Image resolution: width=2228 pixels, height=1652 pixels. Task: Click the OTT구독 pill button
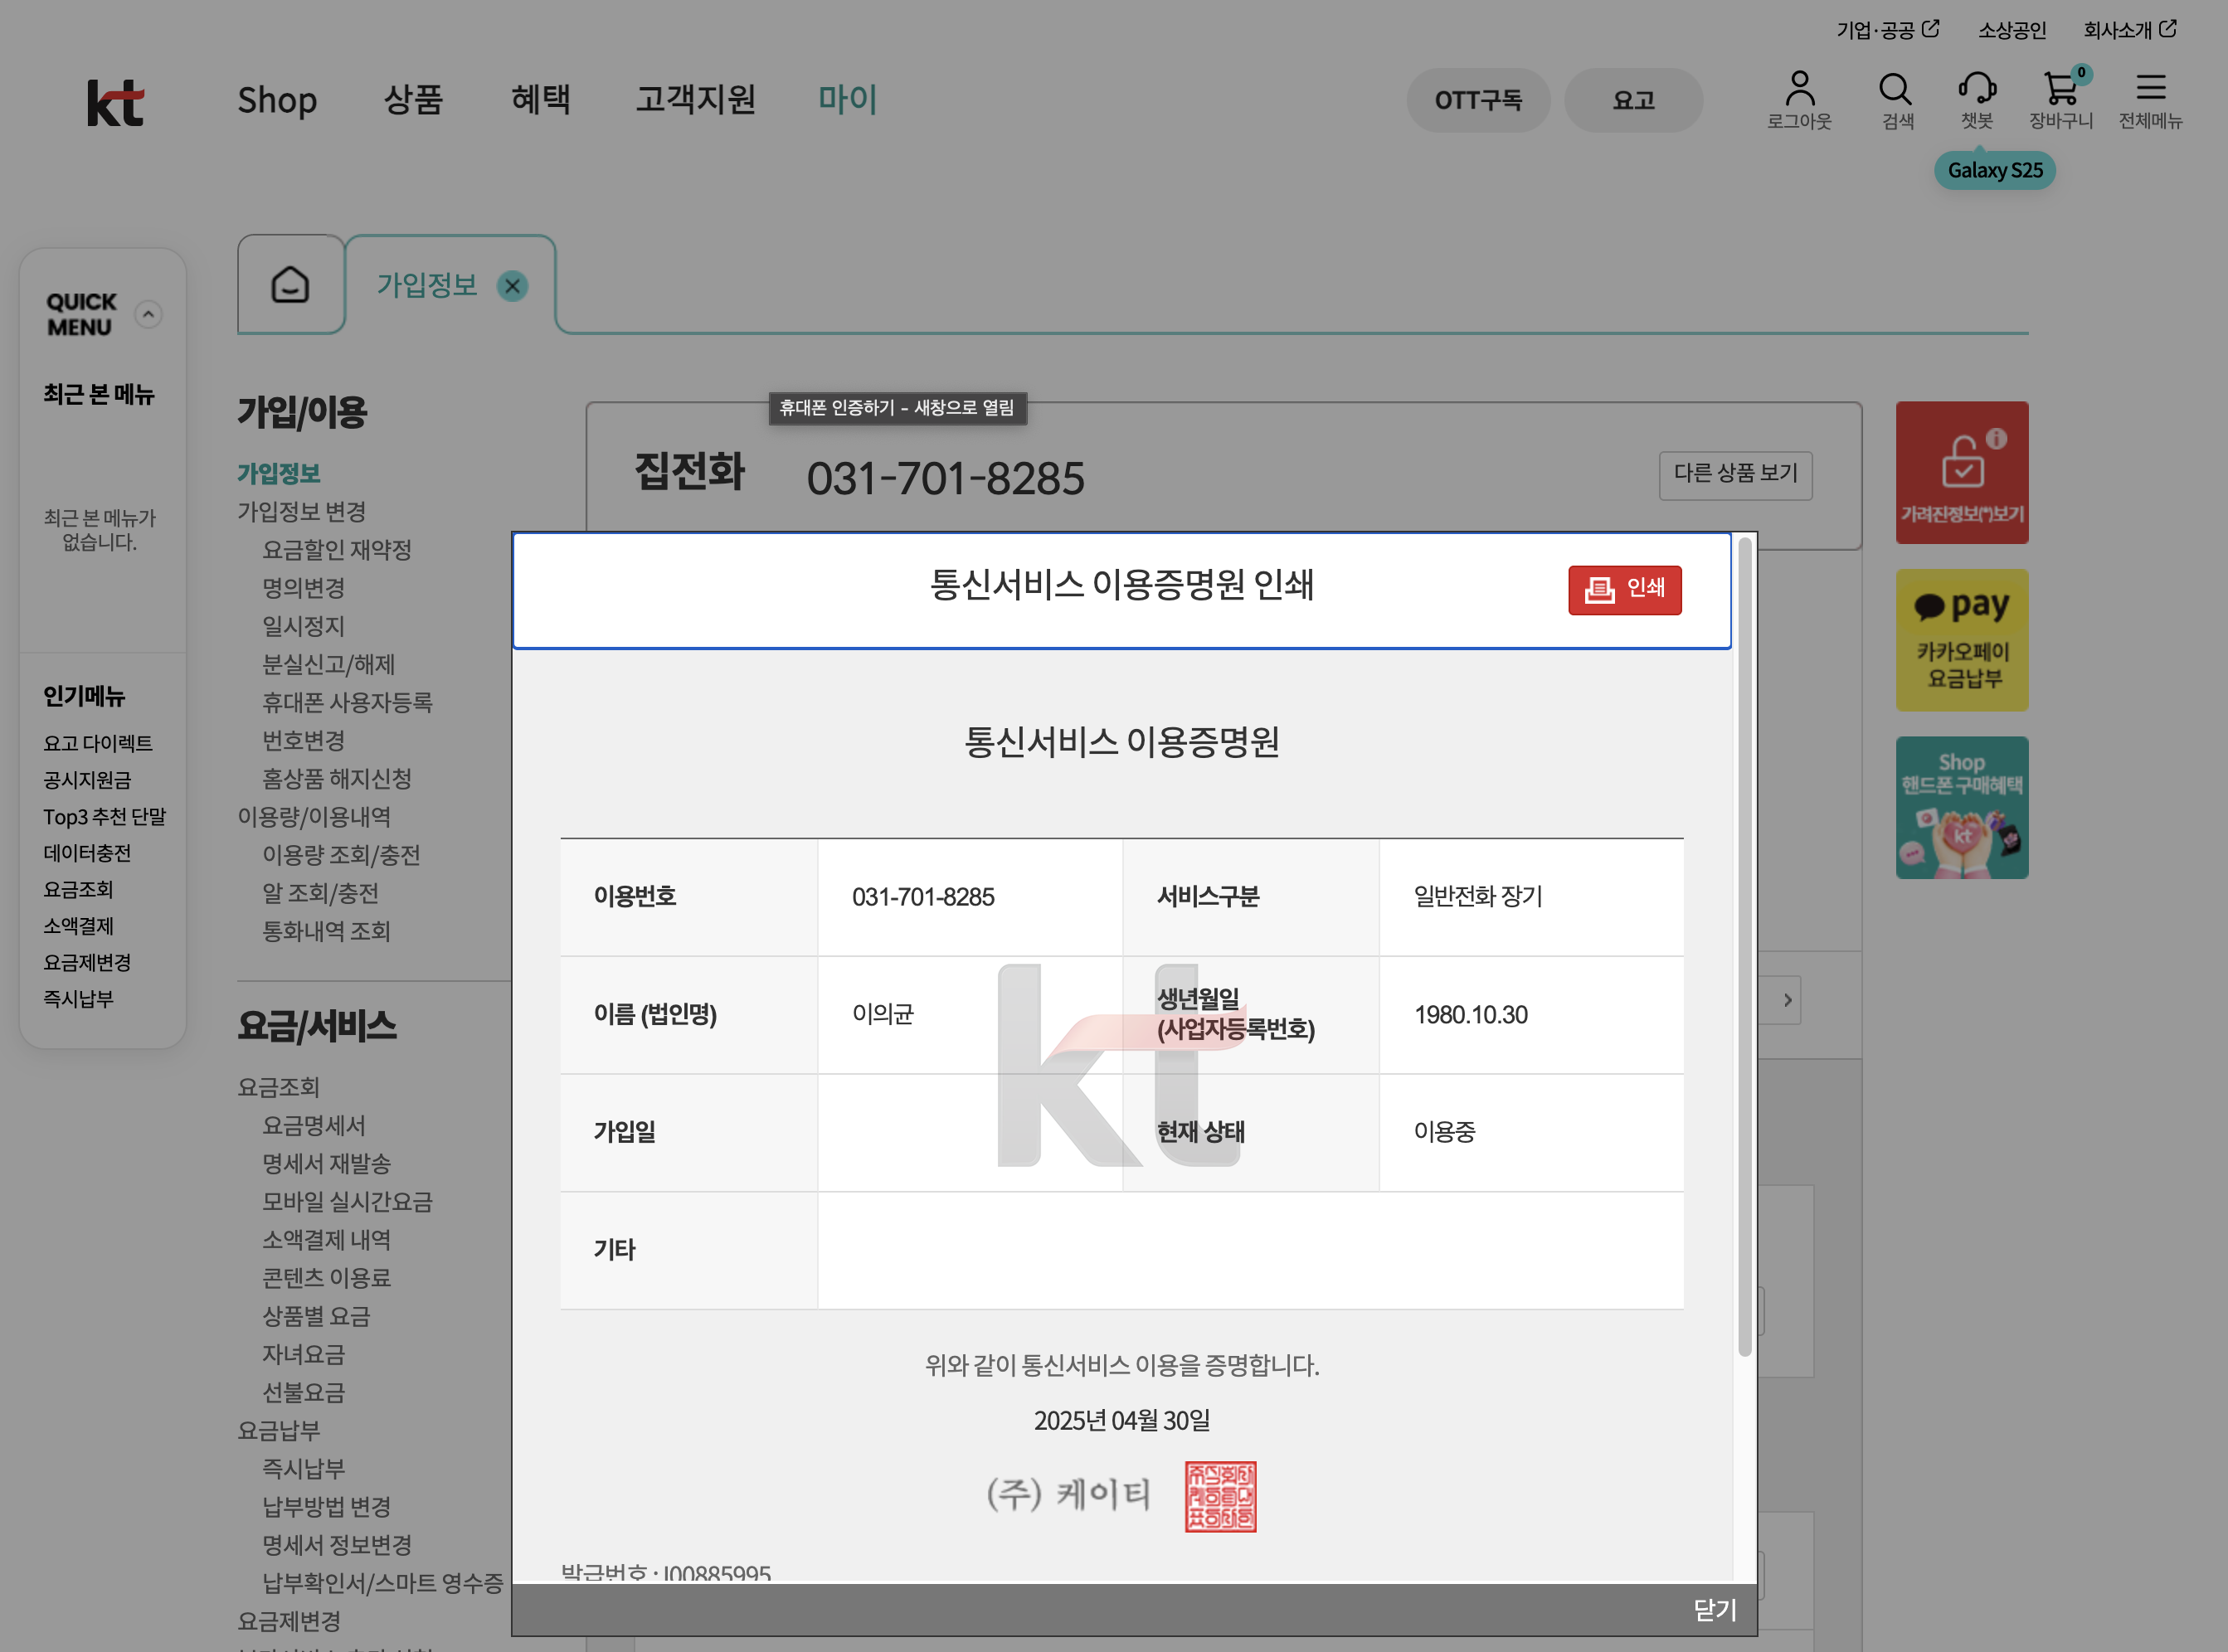[x=1477, y=100]
